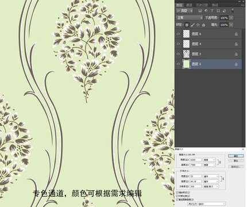Select layer 3 thumbnail
247x207 pixels.
[x=186, y=54]
